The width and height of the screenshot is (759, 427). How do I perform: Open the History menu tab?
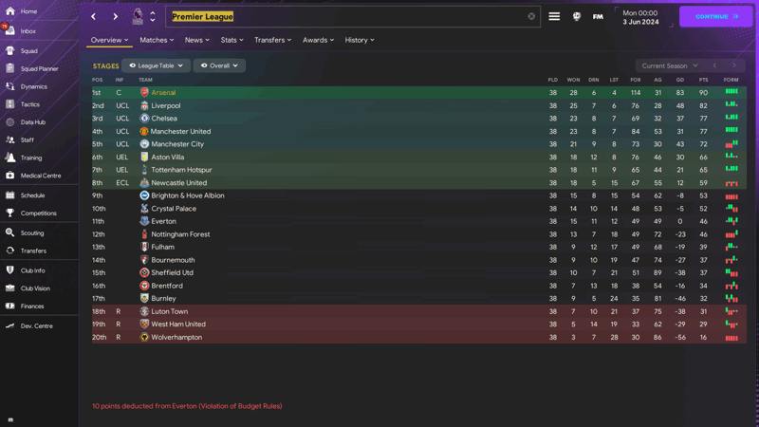pos(360,40)
